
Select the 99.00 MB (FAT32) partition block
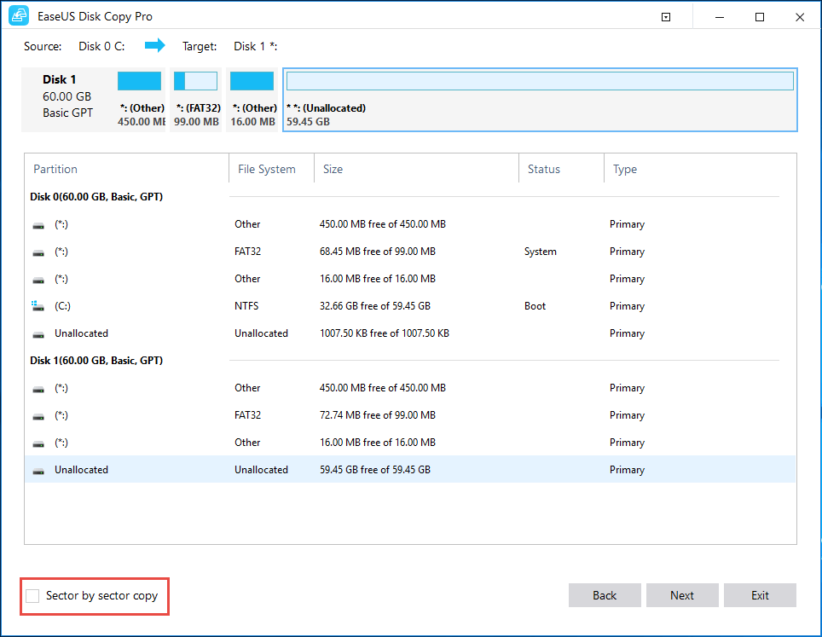coord(196,99)
